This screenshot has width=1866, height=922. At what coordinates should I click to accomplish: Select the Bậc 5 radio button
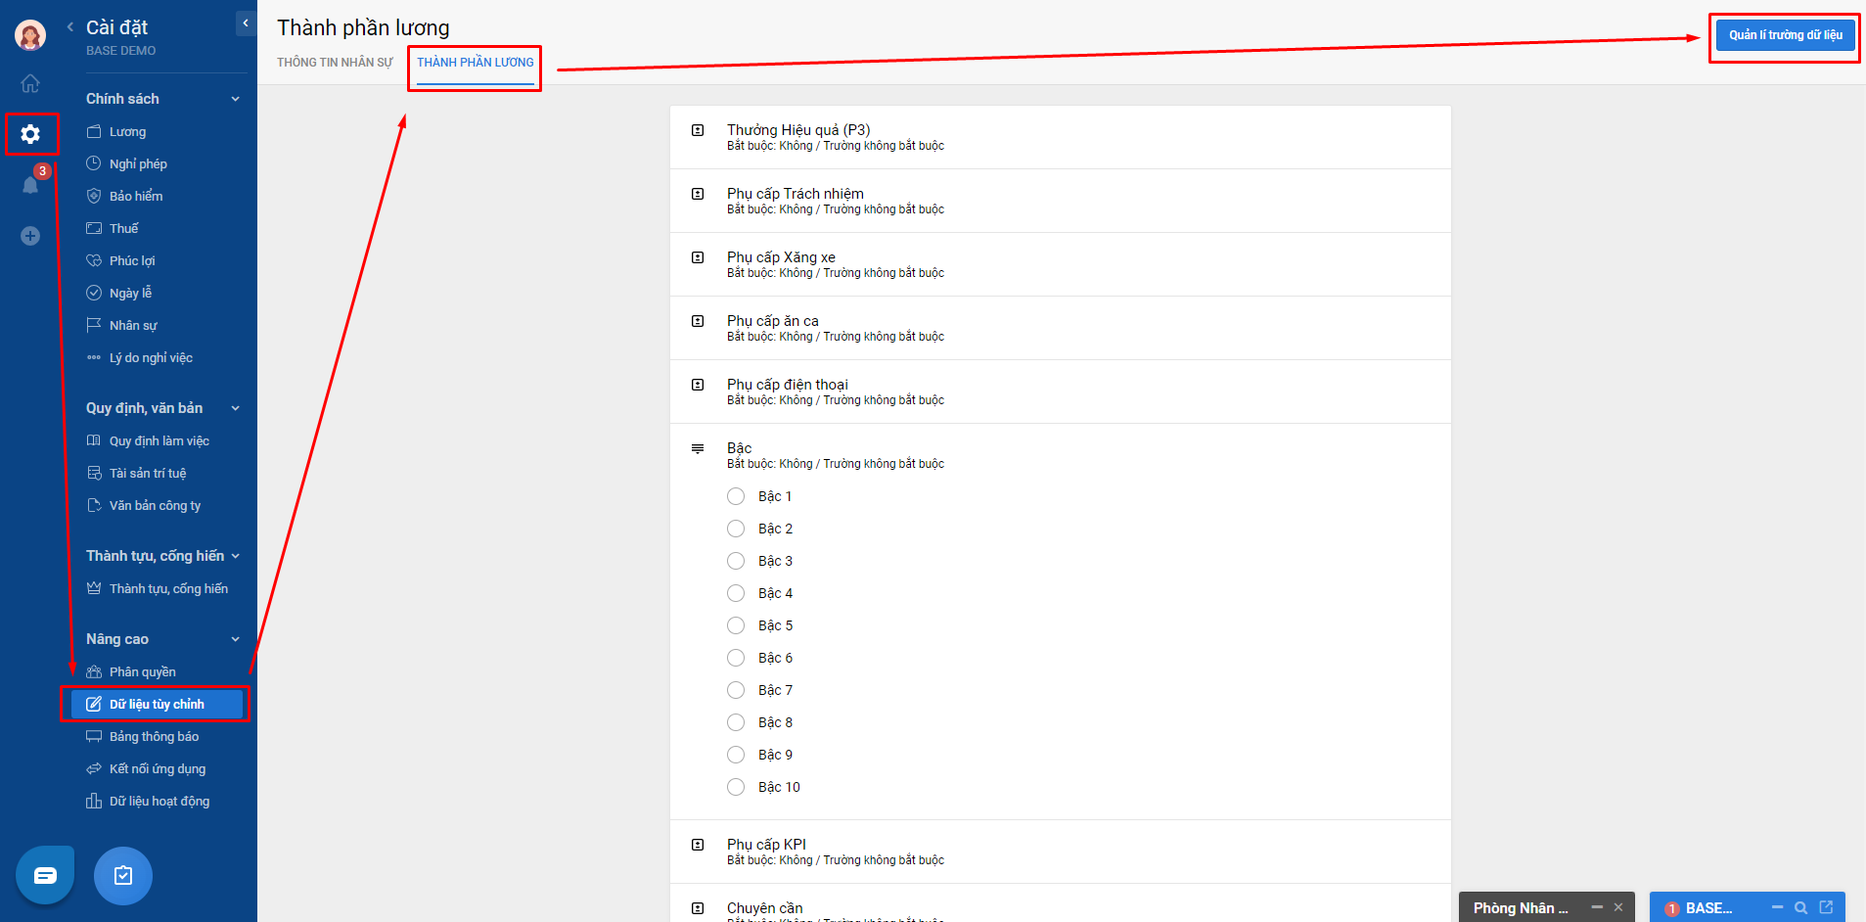tap(736, 625)
